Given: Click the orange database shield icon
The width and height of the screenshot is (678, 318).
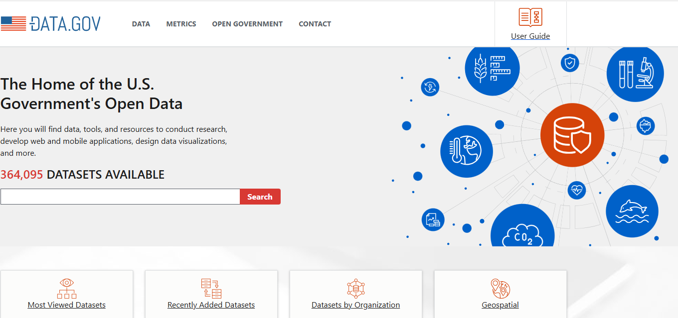Looking at the screenshot, I should pos(572,135).
